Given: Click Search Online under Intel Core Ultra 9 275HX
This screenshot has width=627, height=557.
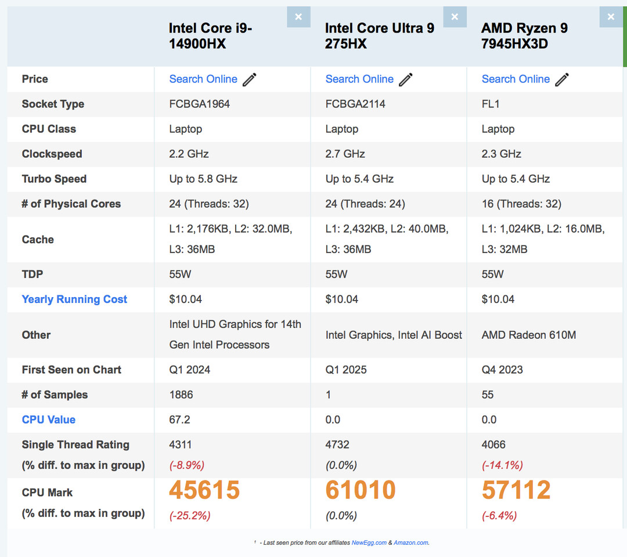Looking at the screenshot, I should coord(359,79).
